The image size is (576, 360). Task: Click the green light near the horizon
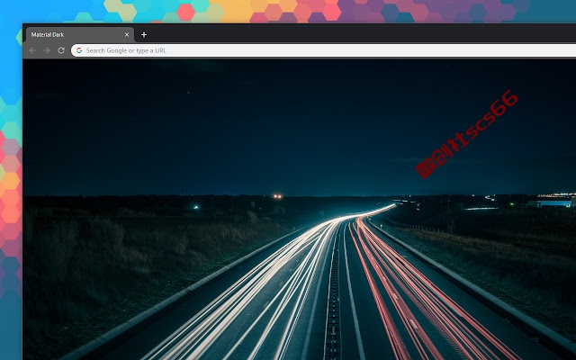coord(196,207)
